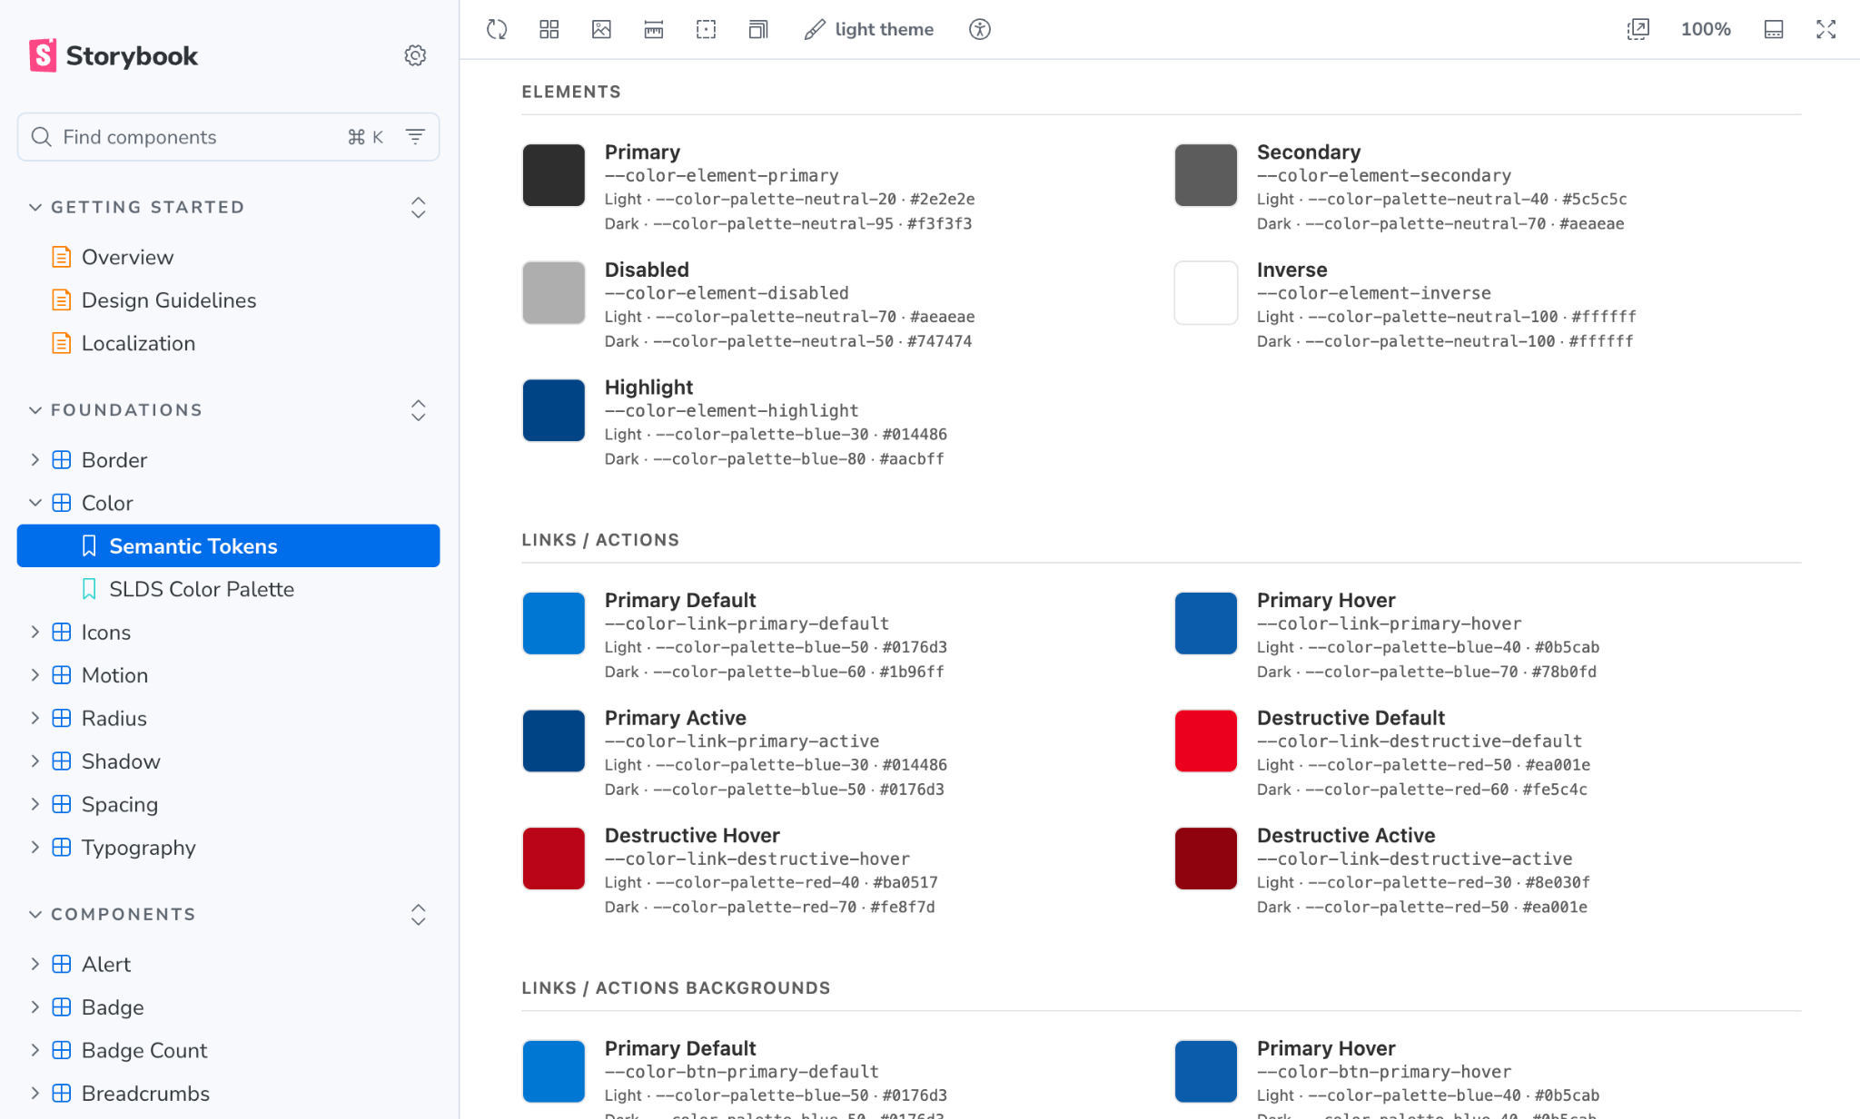Click Primary Active color swatch
Viewport: 1860px width, 1119px height.
pyautogui.click(x=554, y=741)
